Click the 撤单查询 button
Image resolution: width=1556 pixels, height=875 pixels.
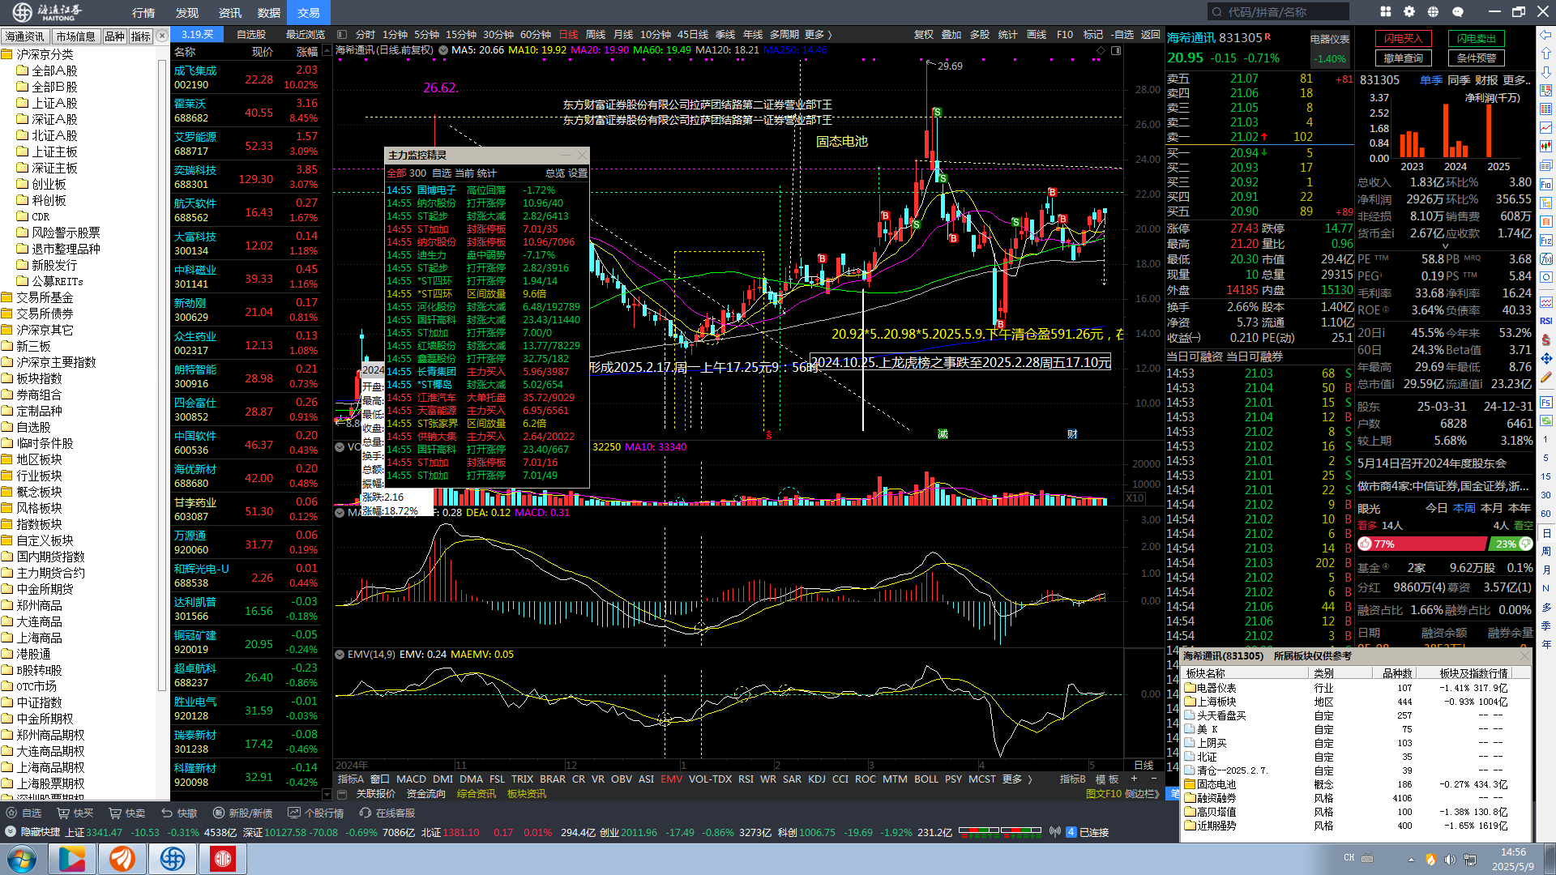pyautogui.click(x=1404, y=58)
